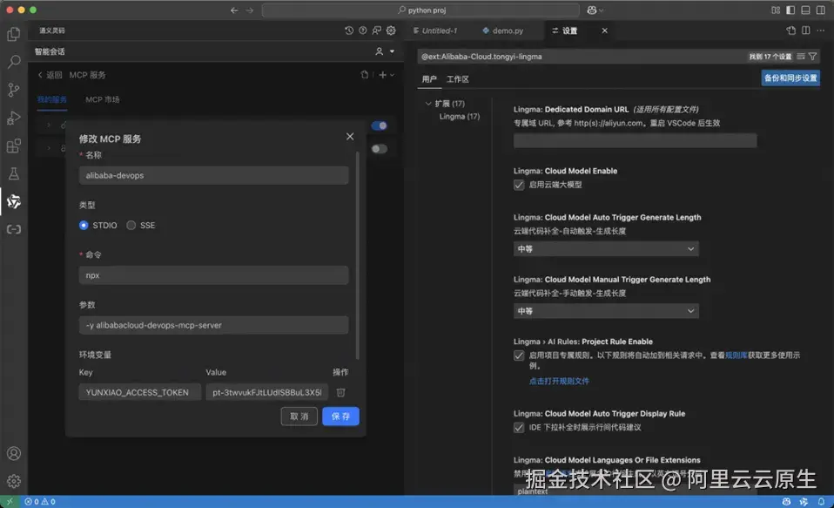The image size is (834, 508).
Task: Toggle the disabled MCP service switch
Action: (x=380, y=148)
